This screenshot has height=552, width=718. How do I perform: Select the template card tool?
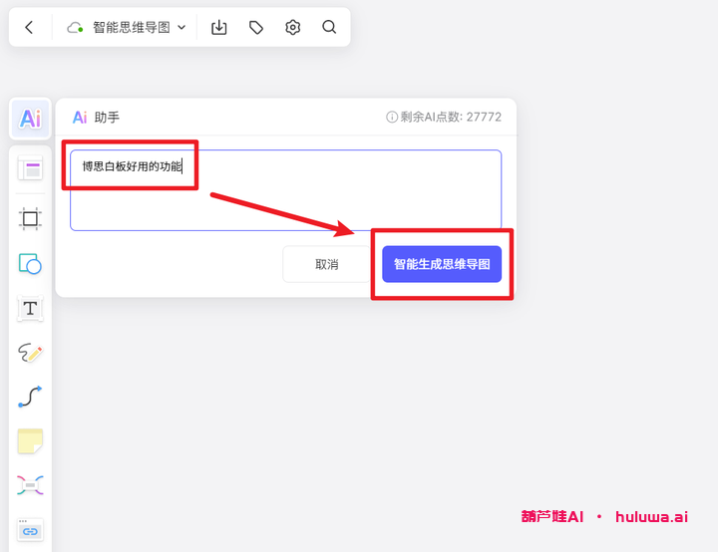click(30, 169)
